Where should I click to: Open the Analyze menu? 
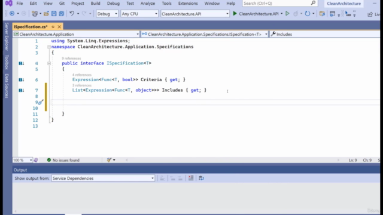pyautogui.click(x=148, y=4)
